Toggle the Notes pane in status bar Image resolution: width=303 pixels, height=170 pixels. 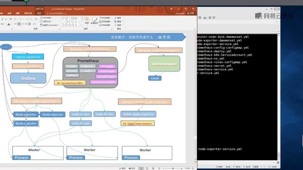click(122, 169)
